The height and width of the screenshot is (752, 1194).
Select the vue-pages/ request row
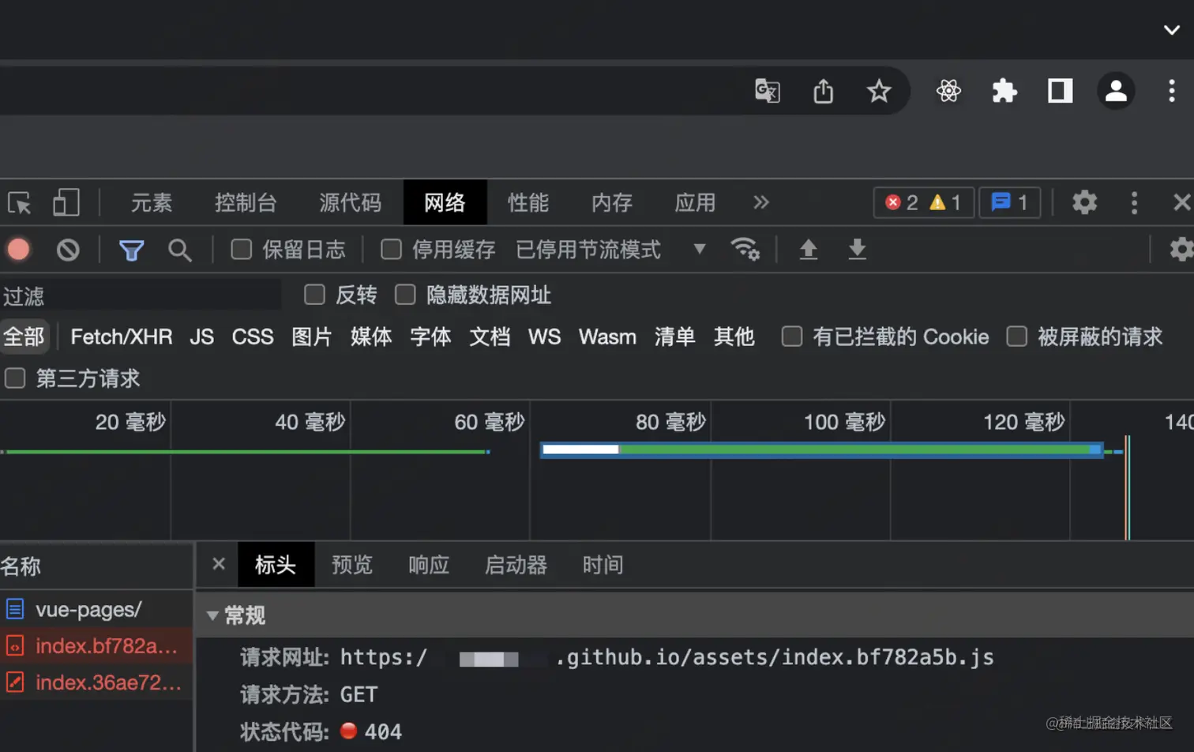[x=96, y=609]
